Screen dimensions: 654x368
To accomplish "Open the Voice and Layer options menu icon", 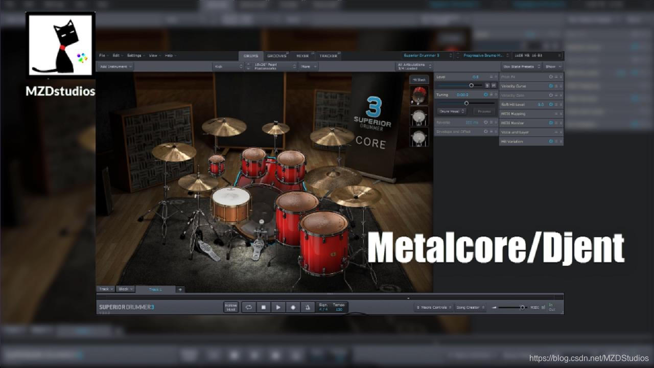I will pos(556,132).
